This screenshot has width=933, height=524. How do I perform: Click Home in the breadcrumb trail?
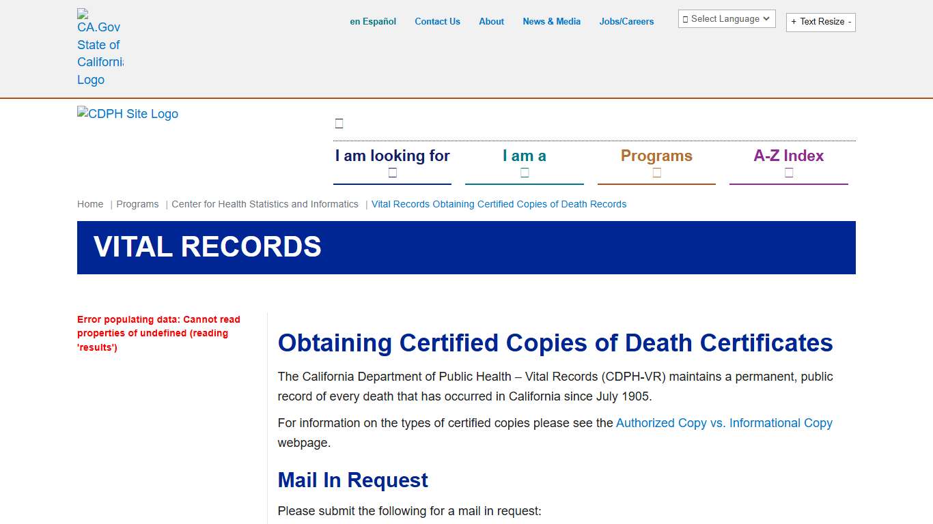90,204
